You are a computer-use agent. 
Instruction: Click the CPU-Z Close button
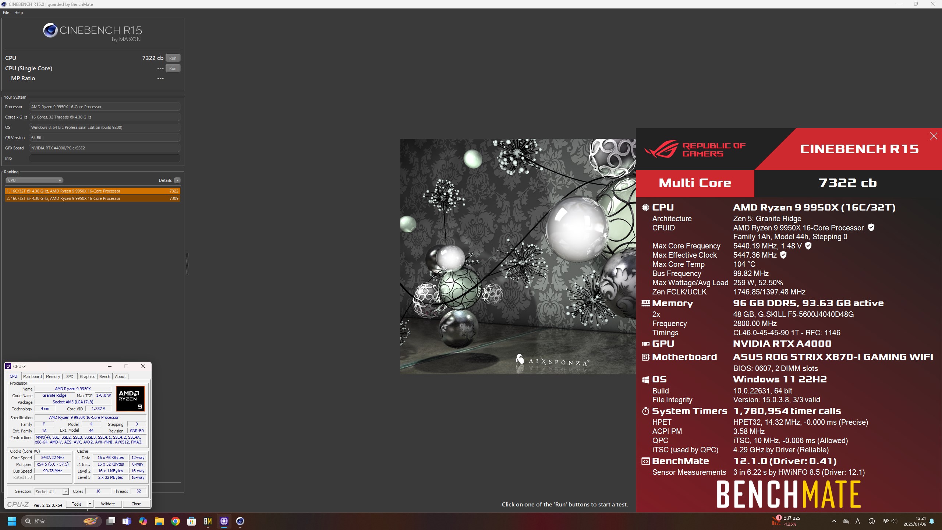click(x=136, y=504)
